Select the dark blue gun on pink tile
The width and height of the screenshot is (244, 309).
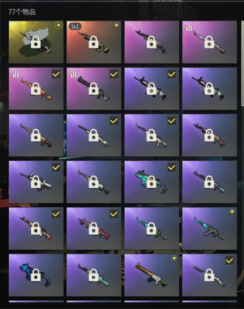(152, 42)
